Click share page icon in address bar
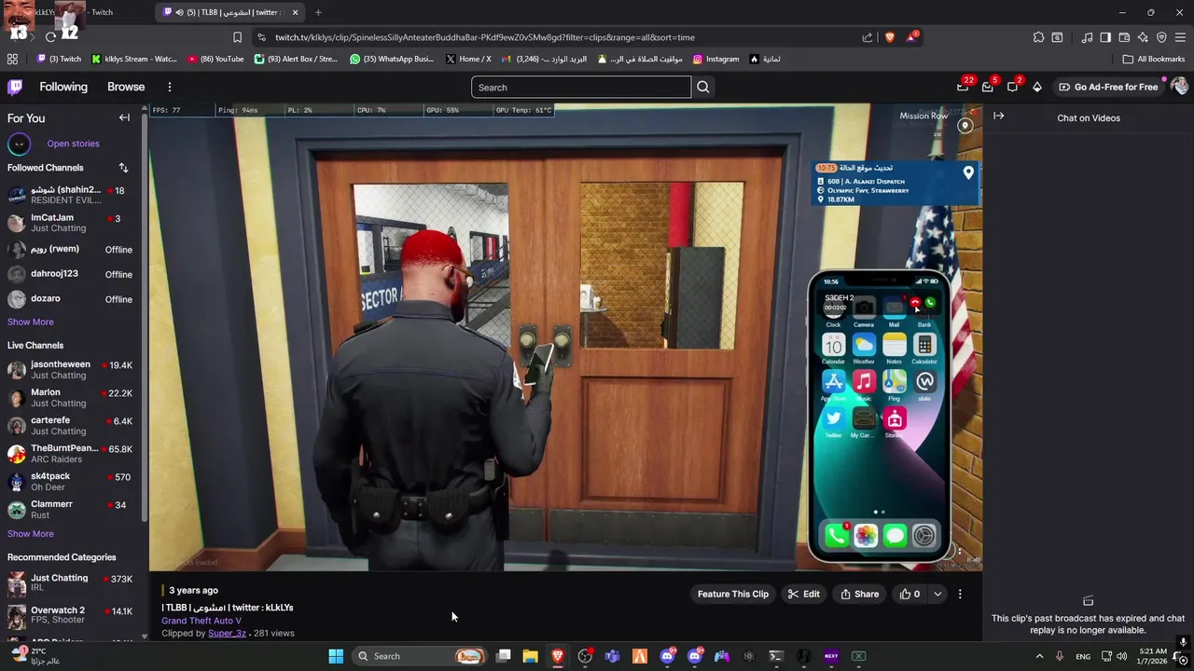The height and width of the screenshot is (671, 1194). pos(868,37)
